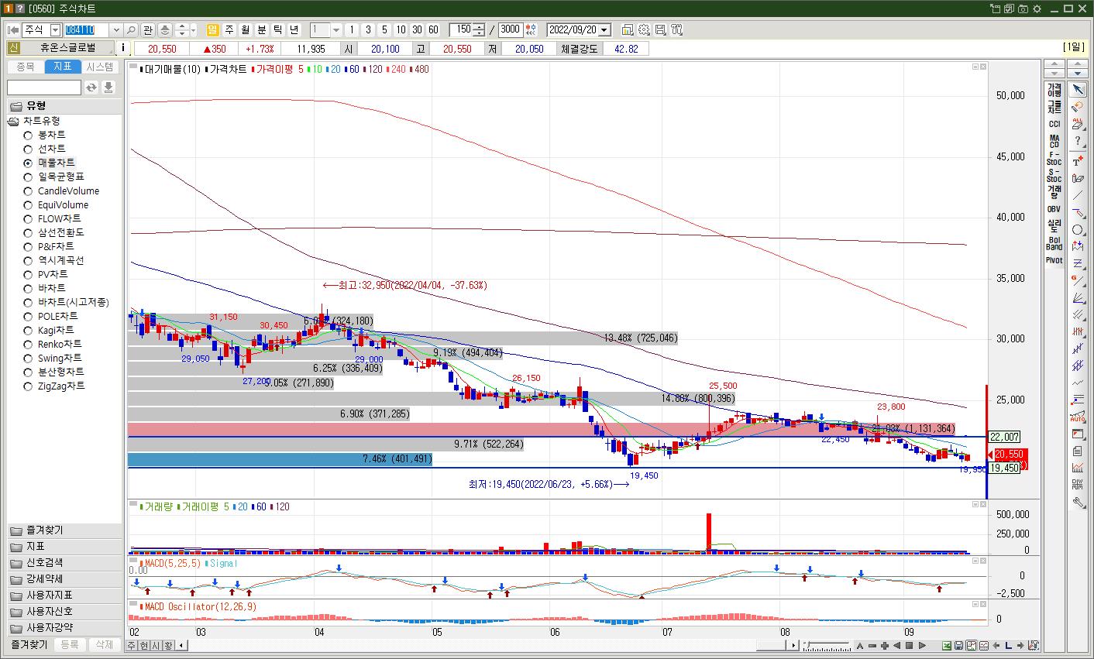
Task: Switch to the 종목 tab
Action: point(26,67)
